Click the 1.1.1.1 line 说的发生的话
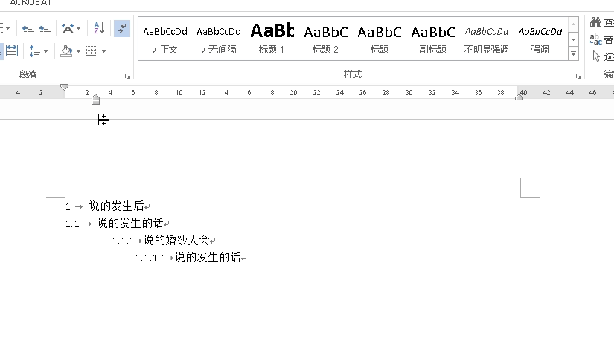This screenshot has height=349, width=614. tap(208, 257)
